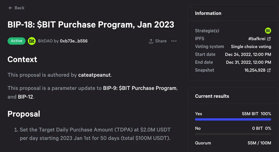Image resolution: width=279 pixels, height=152 pixels.
Task: Follow the BIP-12 link
Action: (25, 97)
